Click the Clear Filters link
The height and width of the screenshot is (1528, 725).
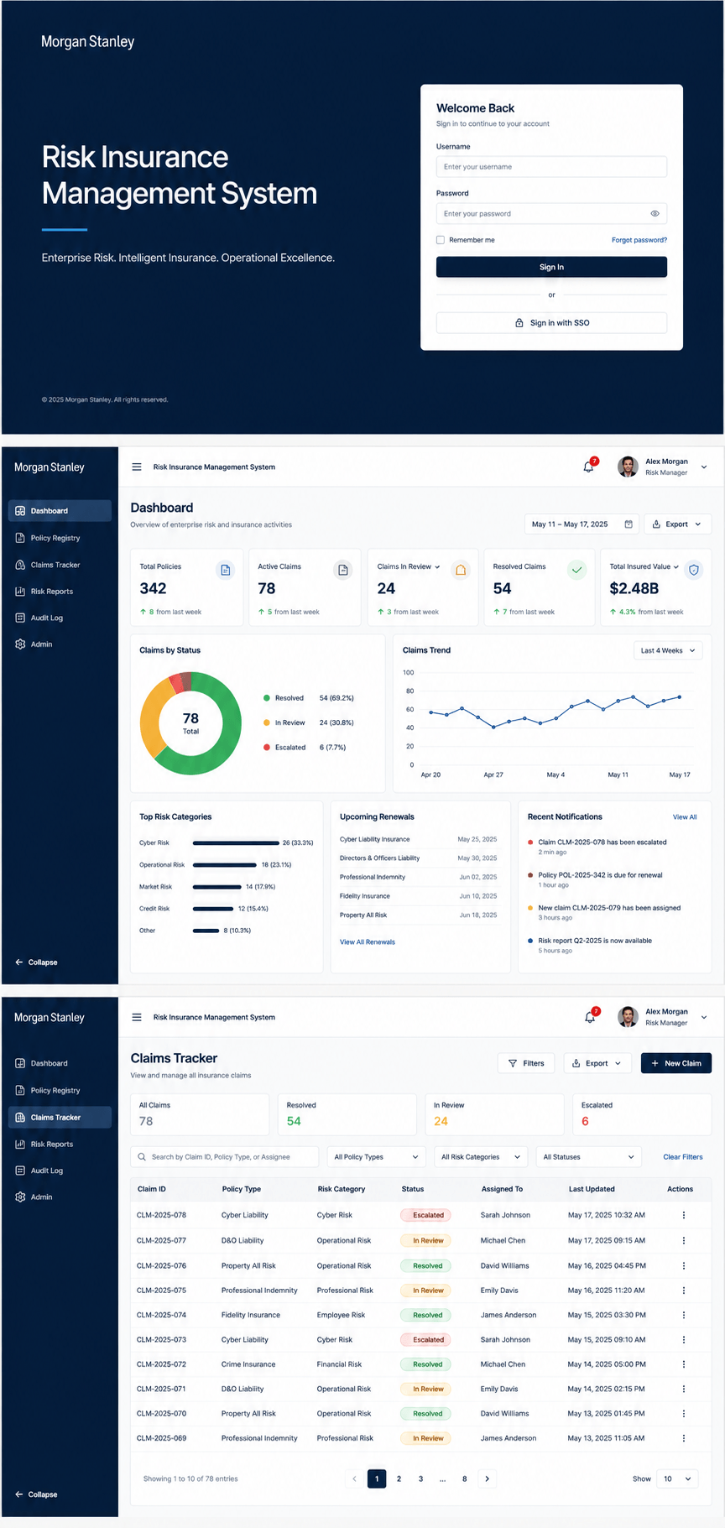pyautogui.click(x=683, y=1156)
